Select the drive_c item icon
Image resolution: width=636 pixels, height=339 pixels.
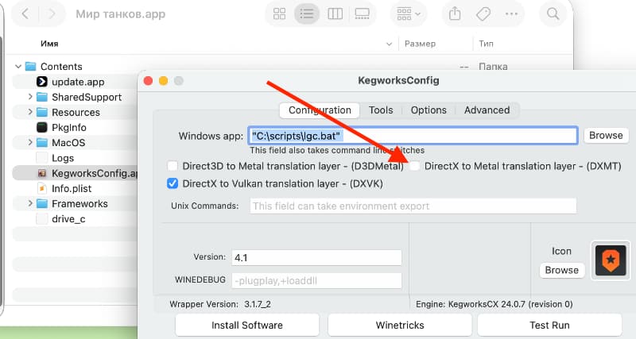[42, 219]
